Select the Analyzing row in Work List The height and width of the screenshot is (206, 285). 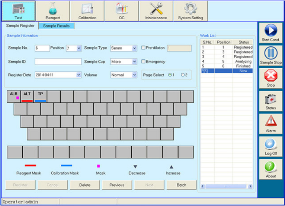pyautogui.click(x=227, y=61)
